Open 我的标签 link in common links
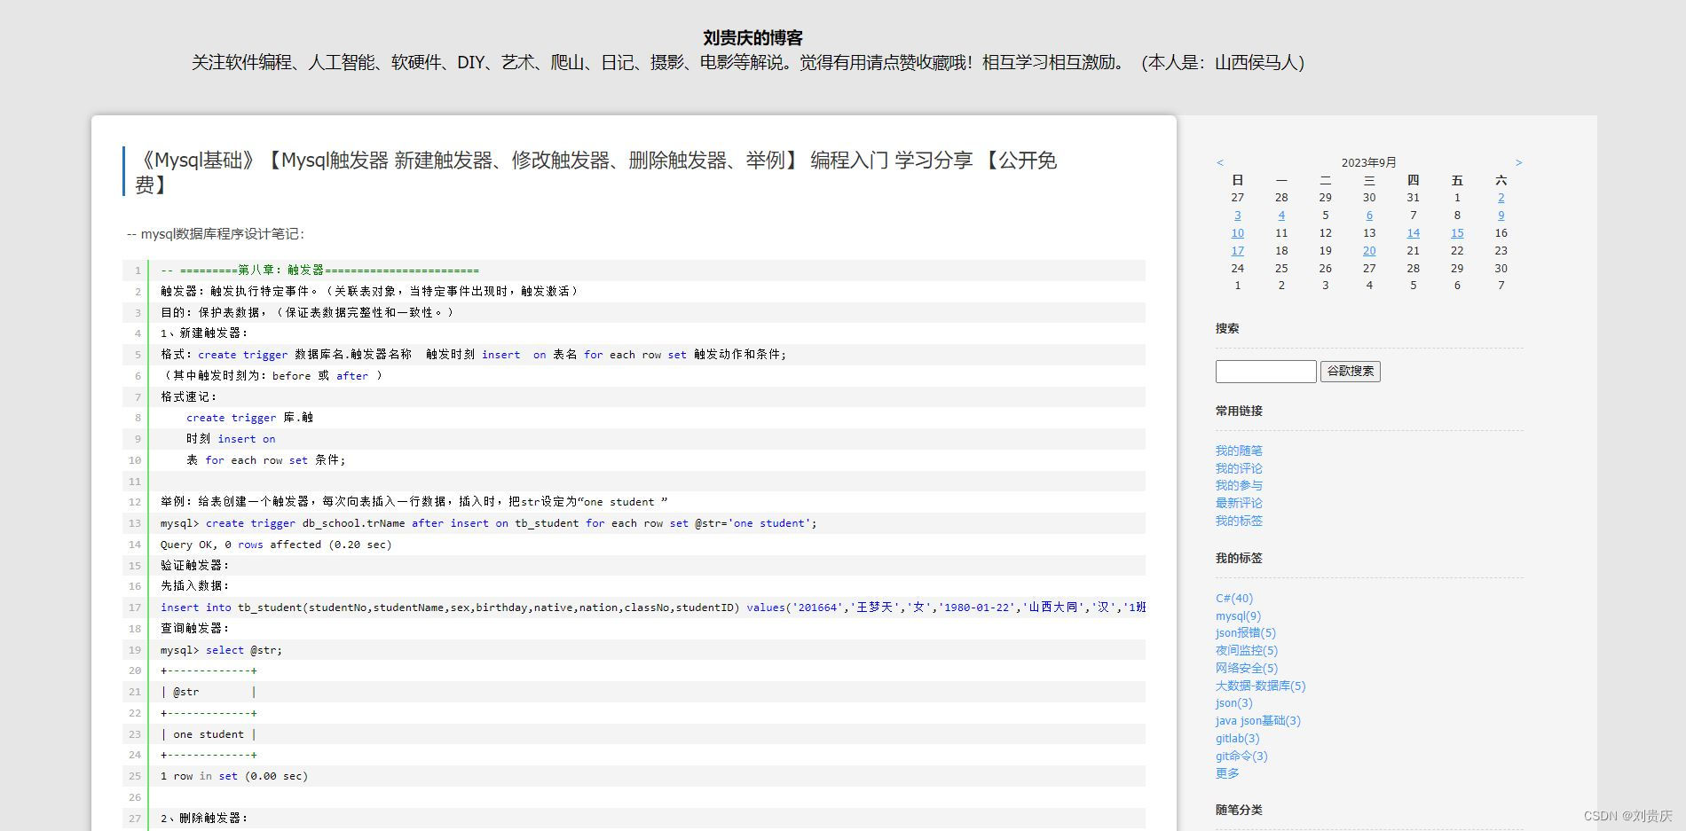The width and height of the screenshot is (1686, 831). point(1239,521)
